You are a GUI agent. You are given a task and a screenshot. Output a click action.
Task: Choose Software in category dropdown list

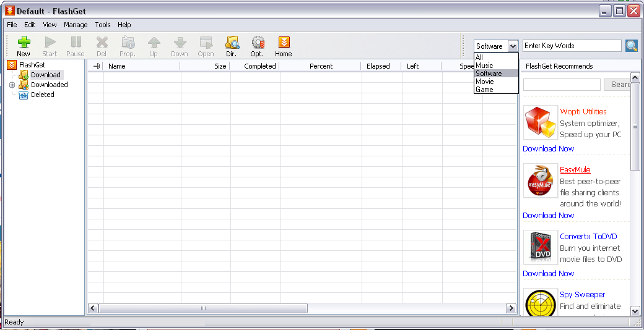coord(496,74)
